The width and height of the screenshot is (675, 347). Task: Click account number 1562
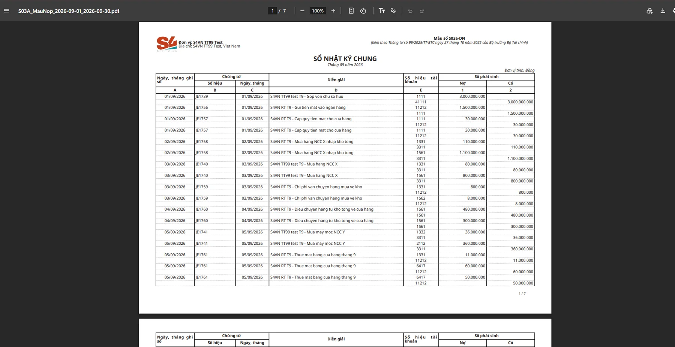pyautogui.click(x=421, y=198)
